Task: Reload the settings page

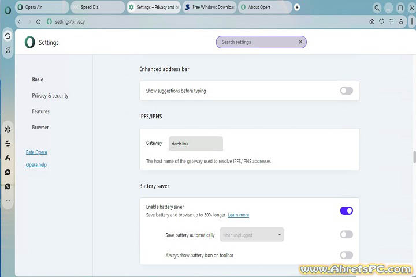Action: [x=39, y=22]
